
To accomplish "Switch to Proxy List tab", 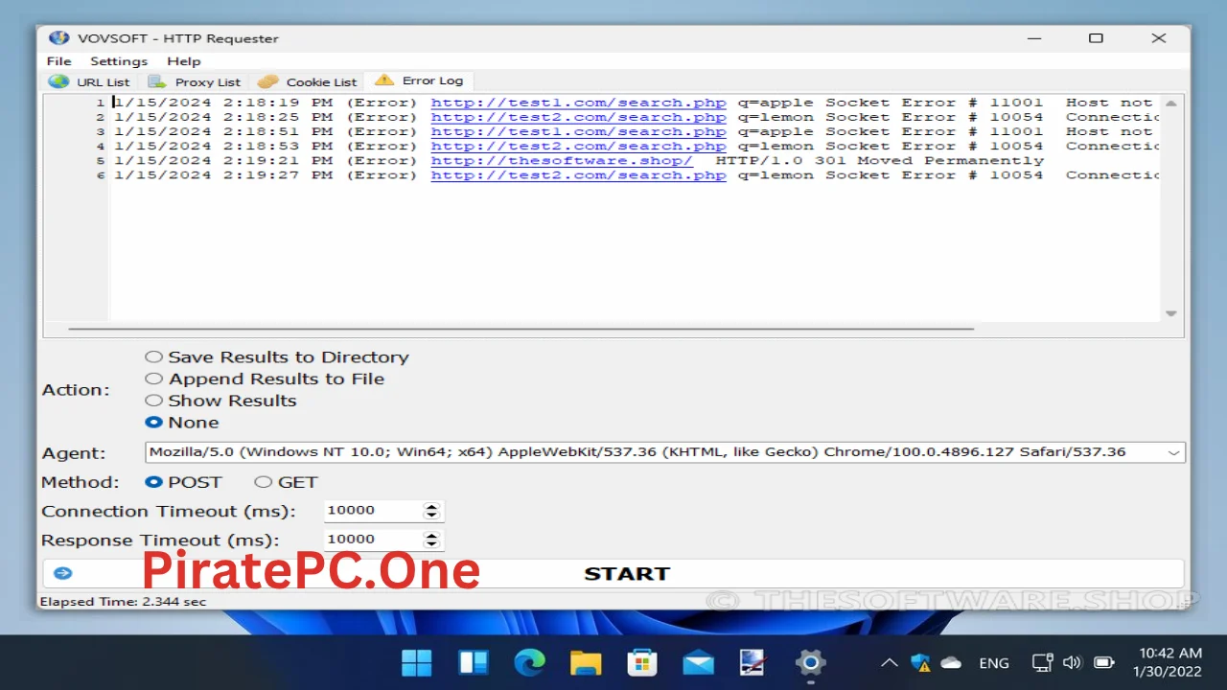I will tap(195, 81).
